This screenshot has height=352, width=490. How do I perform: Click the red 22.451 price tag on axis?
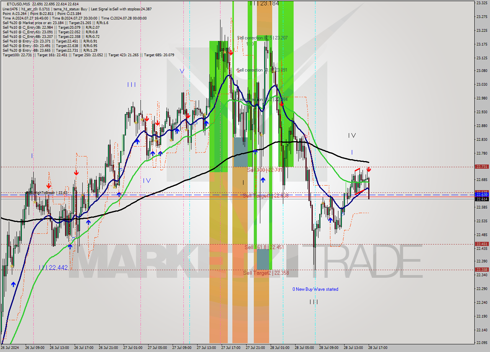click(482, 244)
